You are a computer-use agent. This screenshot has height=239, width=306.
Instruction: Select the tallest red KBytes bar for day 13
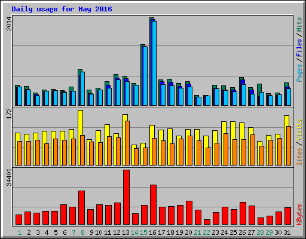[x=126, y=197]
